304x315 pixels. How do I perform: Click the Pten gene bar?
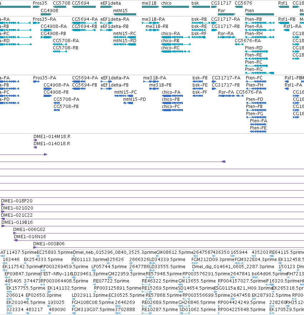click(x=259, y=14)
